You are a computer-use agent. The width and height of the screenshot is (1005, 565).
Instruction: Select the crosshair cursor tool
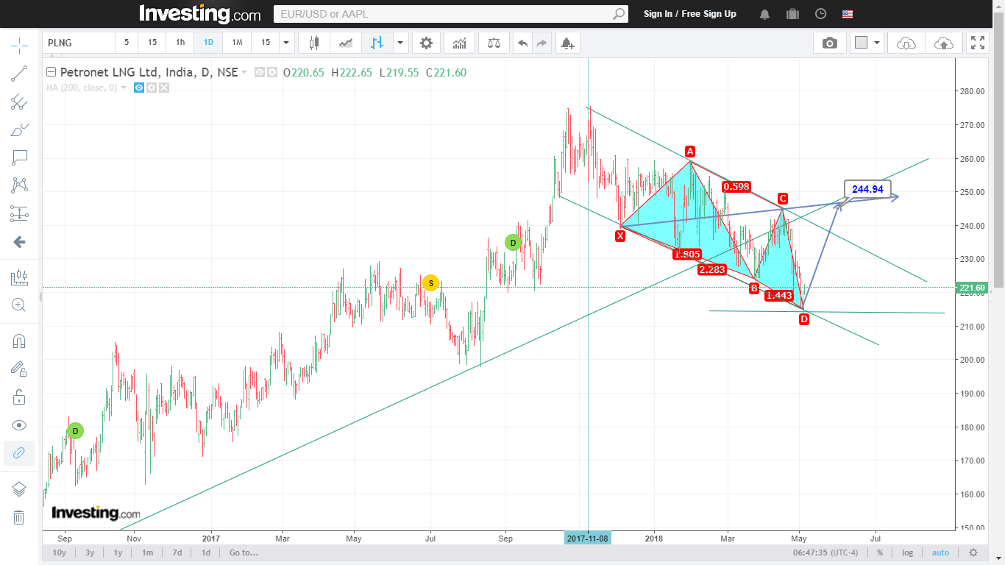19,46
